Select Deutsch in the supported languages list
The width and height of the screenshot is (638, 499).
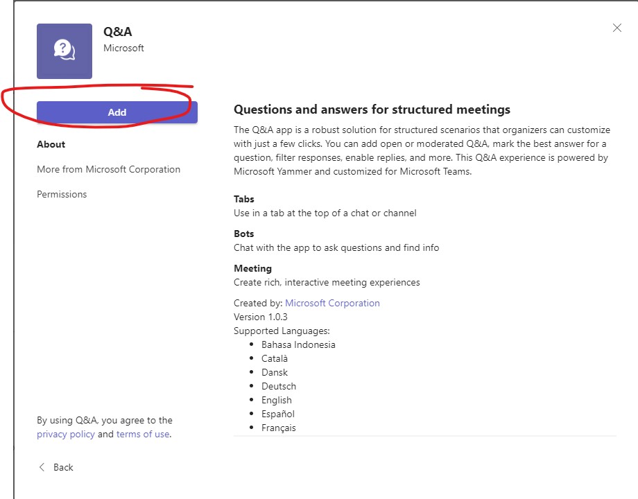[x=279, y=386]
